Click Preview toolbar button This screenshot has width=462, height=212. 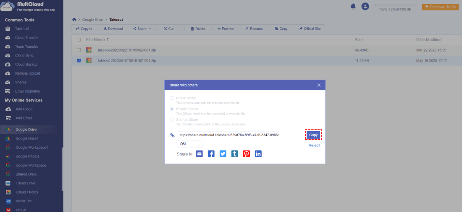coord(226,29)
